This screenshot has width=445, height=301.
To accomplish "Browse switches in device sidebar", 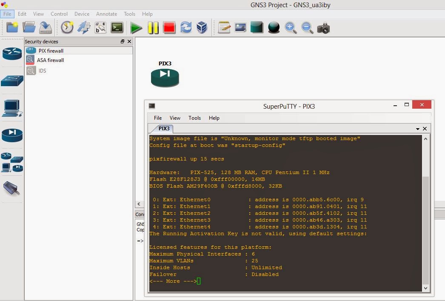I will pos(12,81).
